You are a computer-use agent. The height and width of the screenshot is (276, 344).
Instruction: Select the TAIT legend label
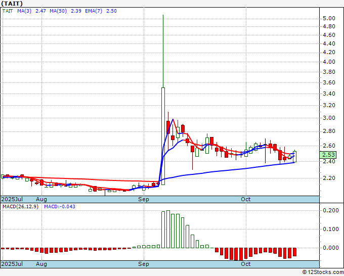[x=8, y=11]
